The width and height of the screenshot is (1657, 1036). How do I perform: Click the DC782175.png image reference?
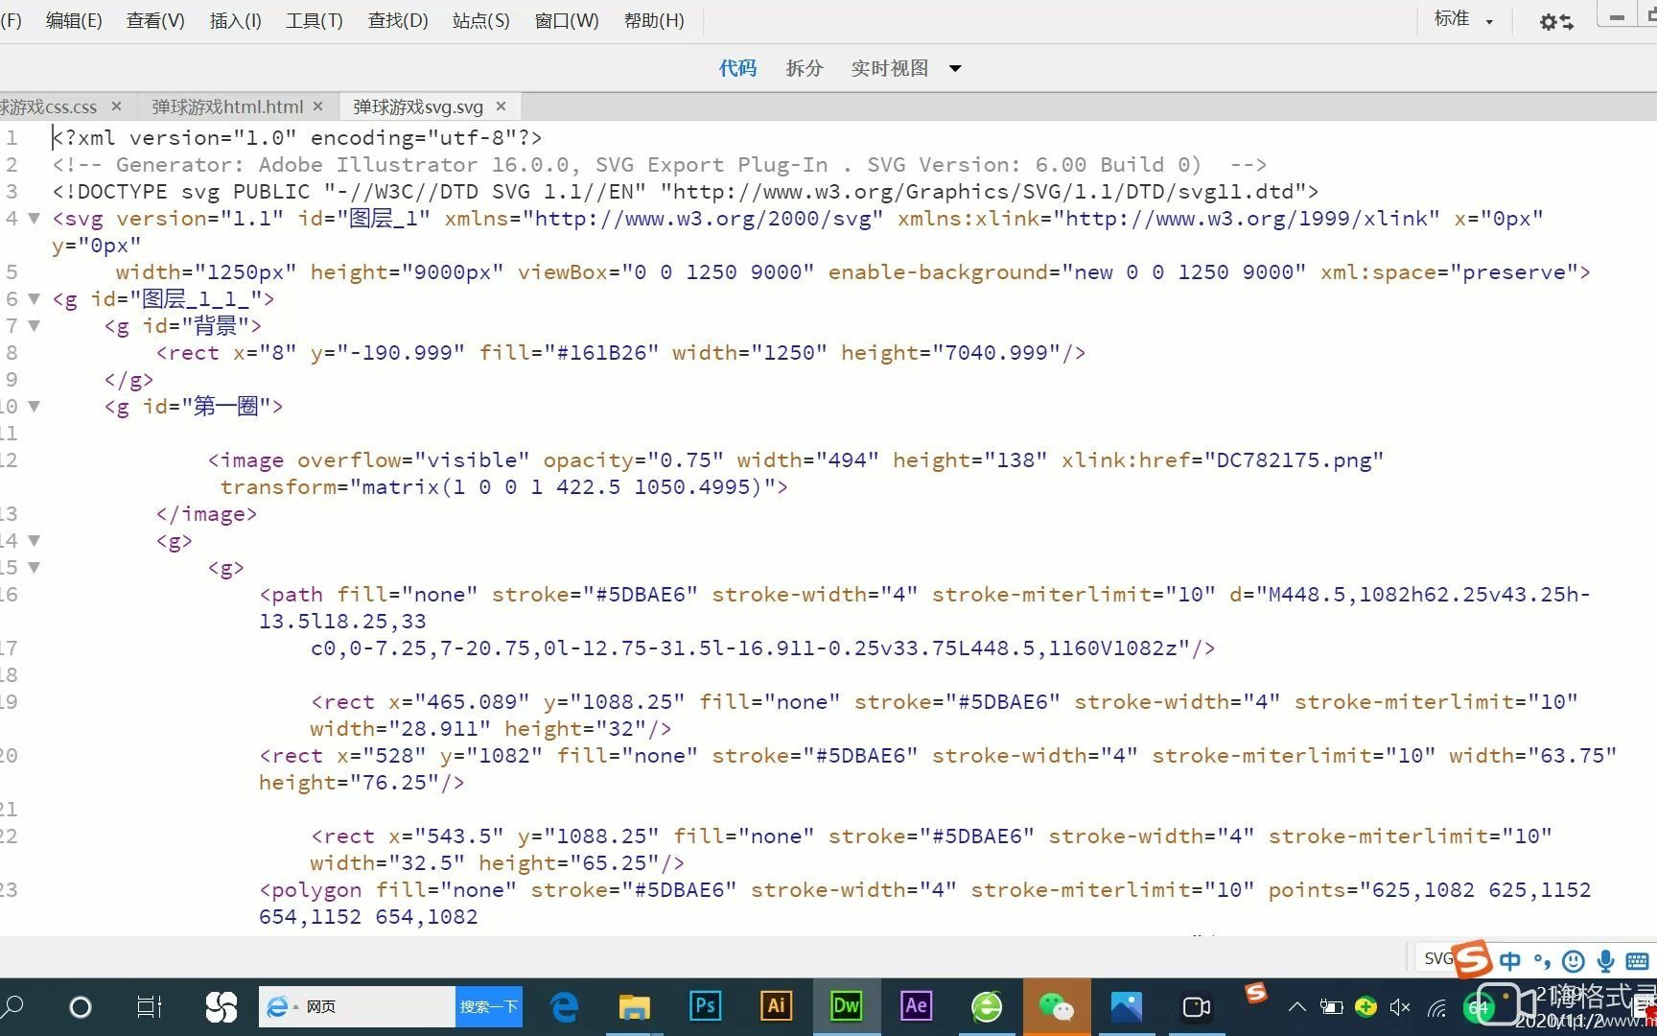[x=1295, y=459]
